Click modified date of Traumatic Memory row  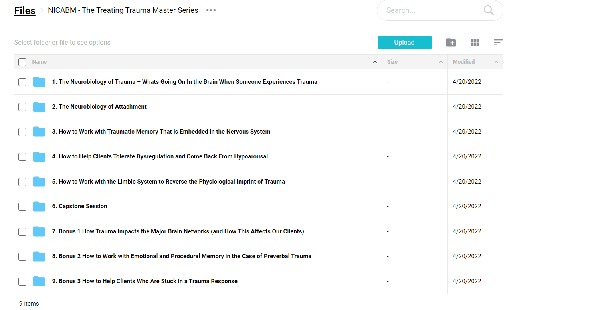[467, 132]
